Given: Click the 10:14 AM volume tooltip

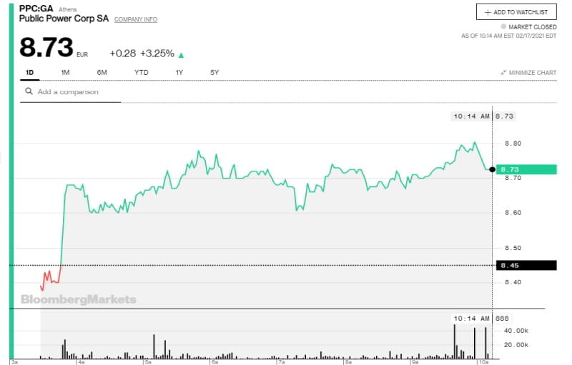Looking at the screenshot, I should pyautogui.click(x=480, y=319).
